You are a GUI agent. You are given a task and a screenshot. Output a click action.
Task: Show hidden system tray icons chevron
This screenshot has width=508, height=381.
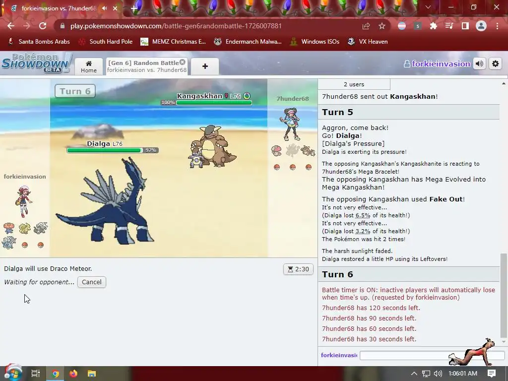pyautogui.click(x=414, y=374)
